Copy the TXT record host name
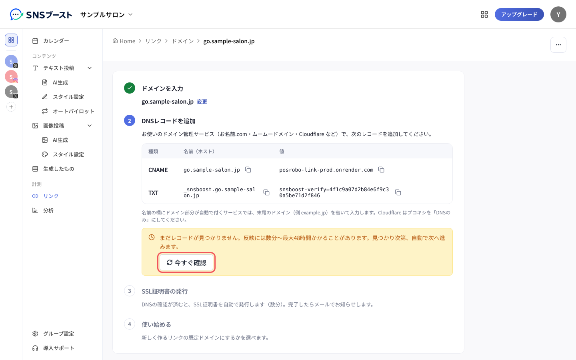This screenshot has height=360, width=576. [266, 192]
